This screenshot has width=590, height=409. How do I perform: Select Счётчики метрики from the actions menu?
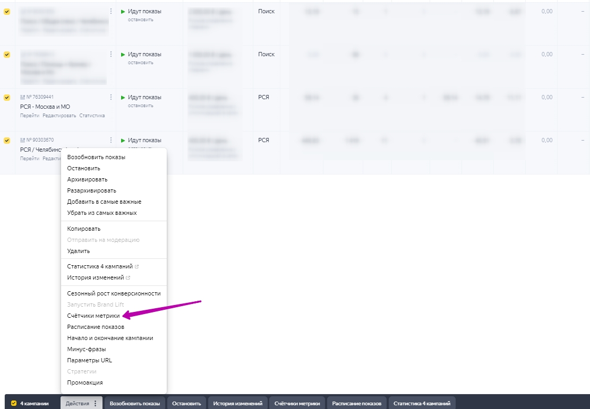93,316
